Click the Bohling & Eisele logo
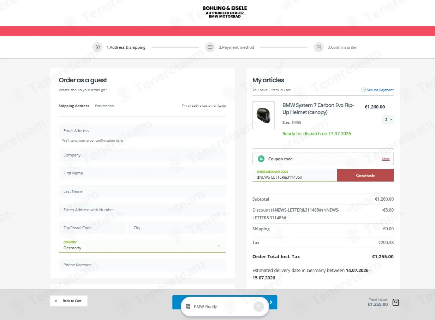This screenshot has width=435, height=320. tap(225, 12)
